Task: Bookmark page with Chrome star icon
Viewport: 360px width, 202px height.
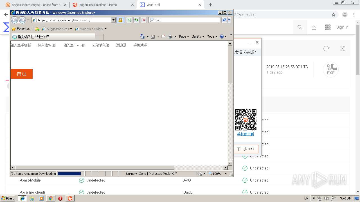Action: [x=334, y=15]
